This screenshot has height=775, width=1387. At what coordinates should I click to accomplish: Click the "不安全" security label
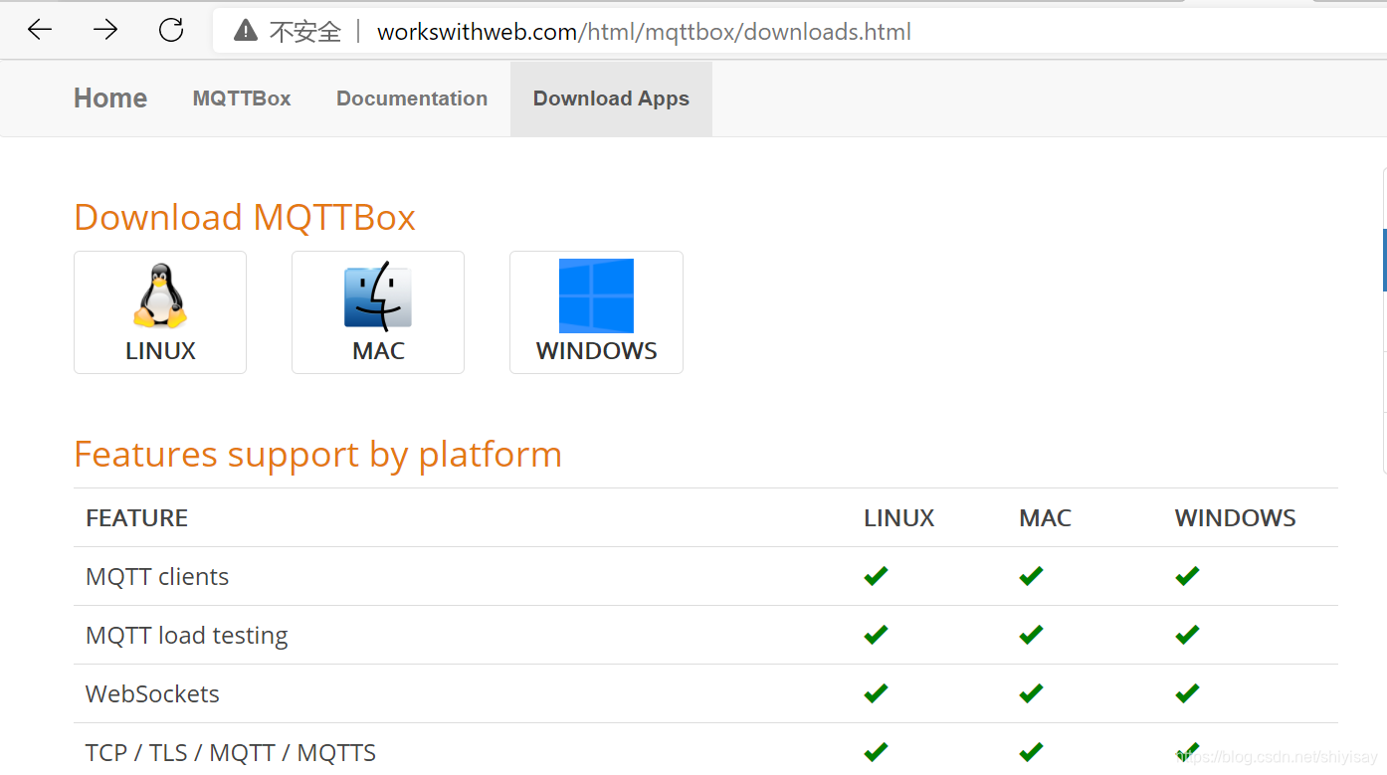point(305,32)
